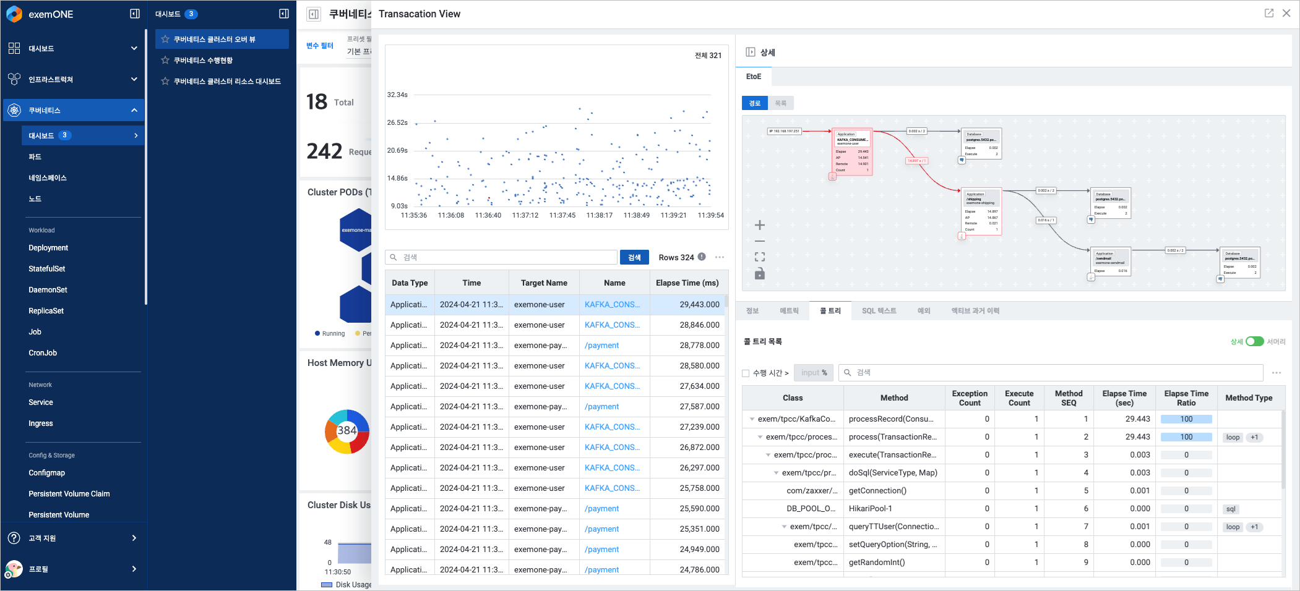The height and width of the screenshot is (591, 1300).
Task: Open the 메트릭 tab
Action: point(789,310)
